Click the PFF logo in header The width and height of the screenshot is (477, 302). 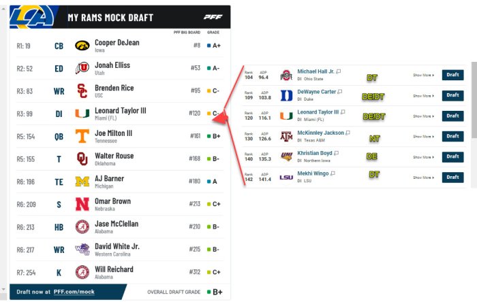tap(212, 17)
